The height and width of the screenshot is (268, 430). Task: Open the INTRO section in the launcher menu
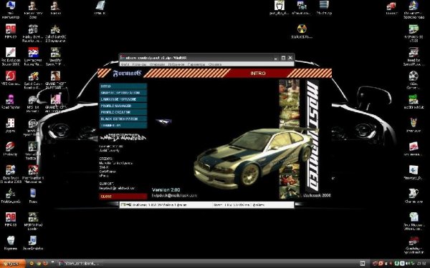coord(123,86)
